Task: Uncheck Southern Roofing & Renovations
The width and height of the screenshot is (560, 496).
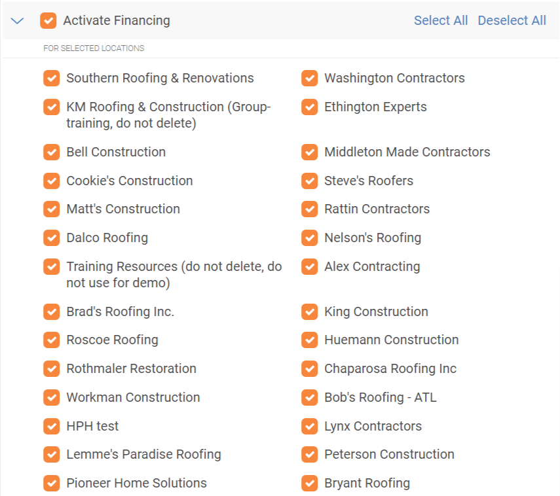Action: point(52,78)
